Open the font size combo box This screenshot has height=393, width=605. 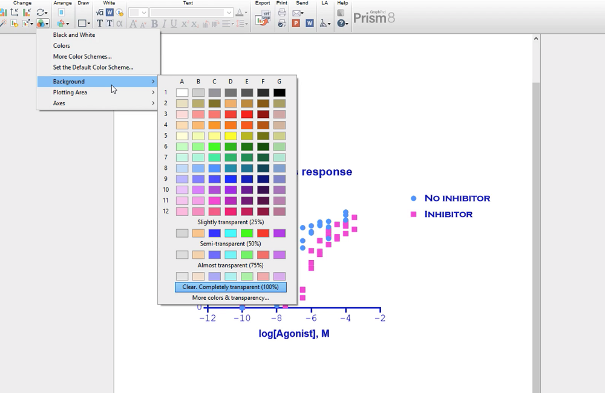pyautogui.click(x=138, y=12)
